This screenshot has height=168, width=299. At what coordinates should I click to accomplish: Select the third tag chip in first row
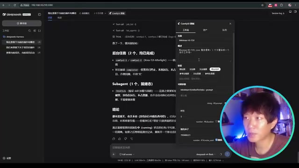[203, 70]
